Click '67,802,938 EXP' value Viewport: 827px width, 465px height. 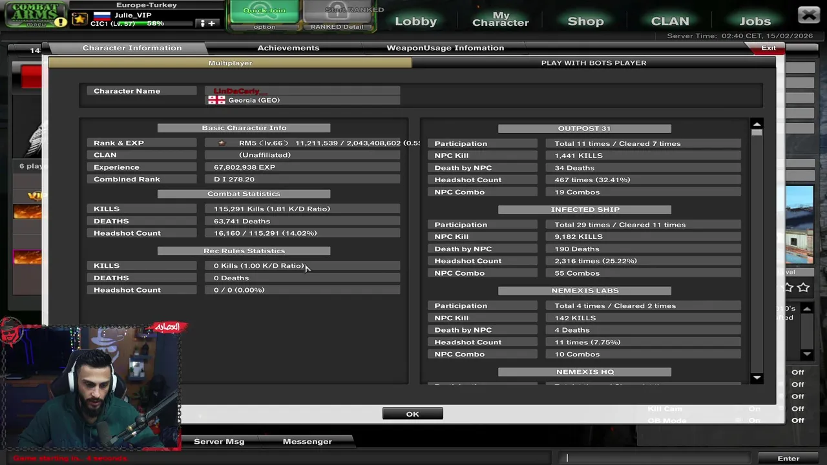244,167
